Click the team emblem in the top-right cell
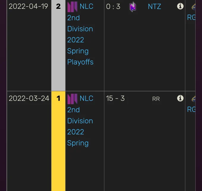The width and height of the screenshot is (202, 191). click(194, 7)
